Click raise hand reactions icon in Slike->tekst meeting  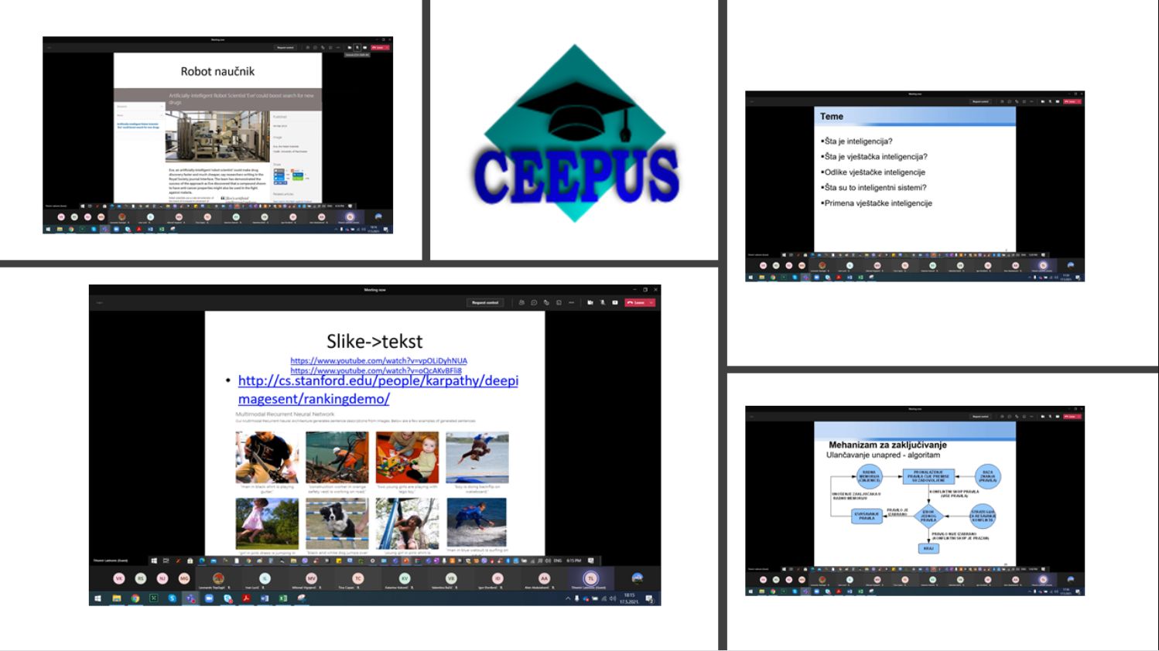[546, 302]
